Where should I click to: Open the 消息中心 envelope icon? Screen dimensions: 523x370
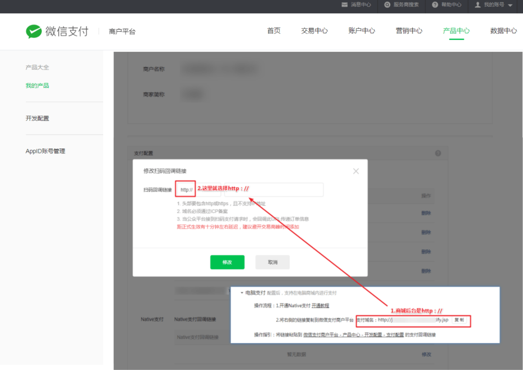(345, 5)
